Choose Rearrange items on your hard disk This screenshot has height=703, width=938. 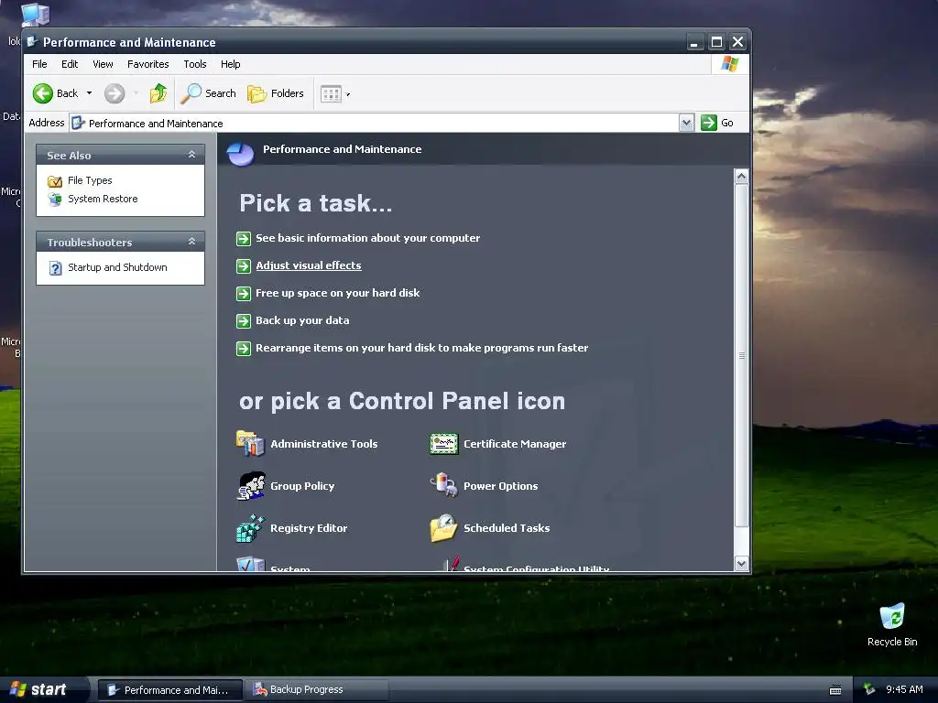[x=421, y=348]
